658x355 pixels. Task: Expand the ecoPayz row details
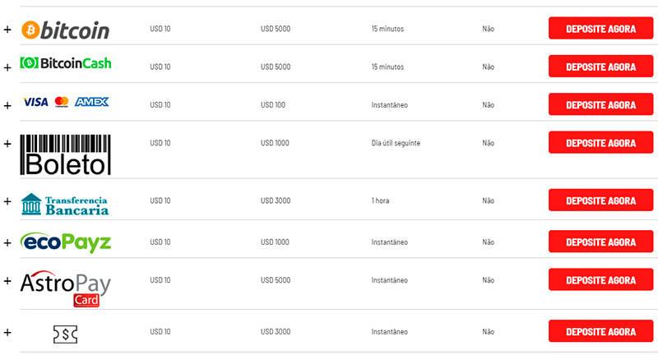point(7,242)
